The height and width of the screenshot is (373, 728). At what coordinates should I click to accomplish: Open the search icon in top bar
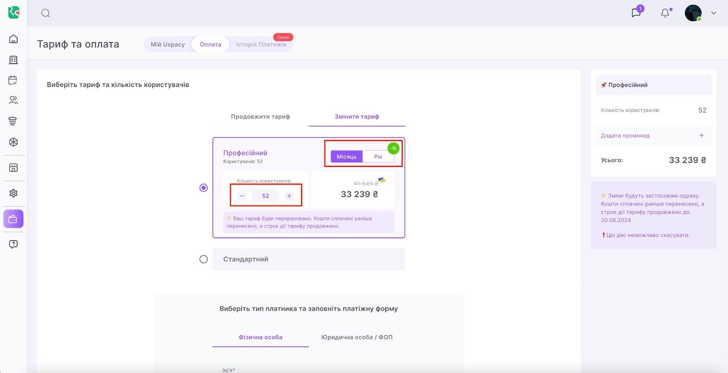tap(45, 13)
